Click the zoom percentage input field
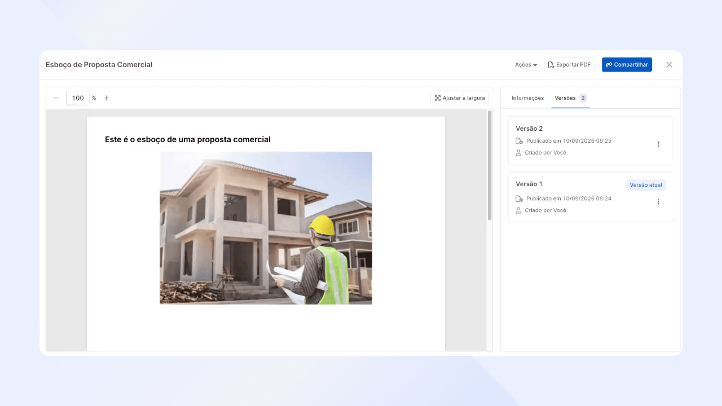The height and width of the screenshot is (406, 722). [x=78, y=98]
